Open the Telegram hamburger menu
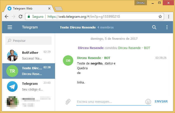Image resolution: width=175 pixels, height=113 pixels. (10, 27)
